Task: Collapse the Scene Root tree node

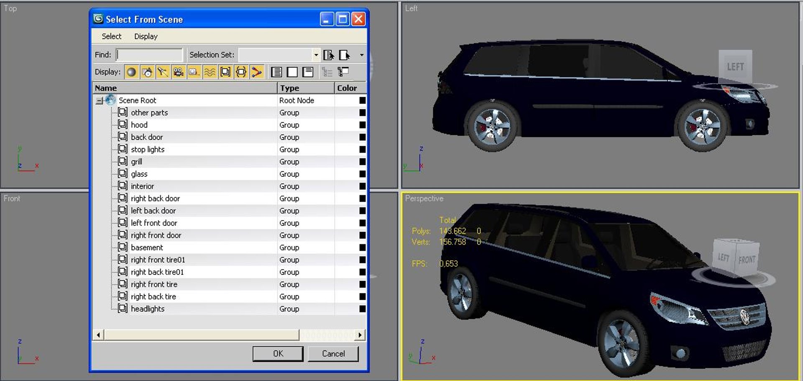Action: click(x=100, y=100)
